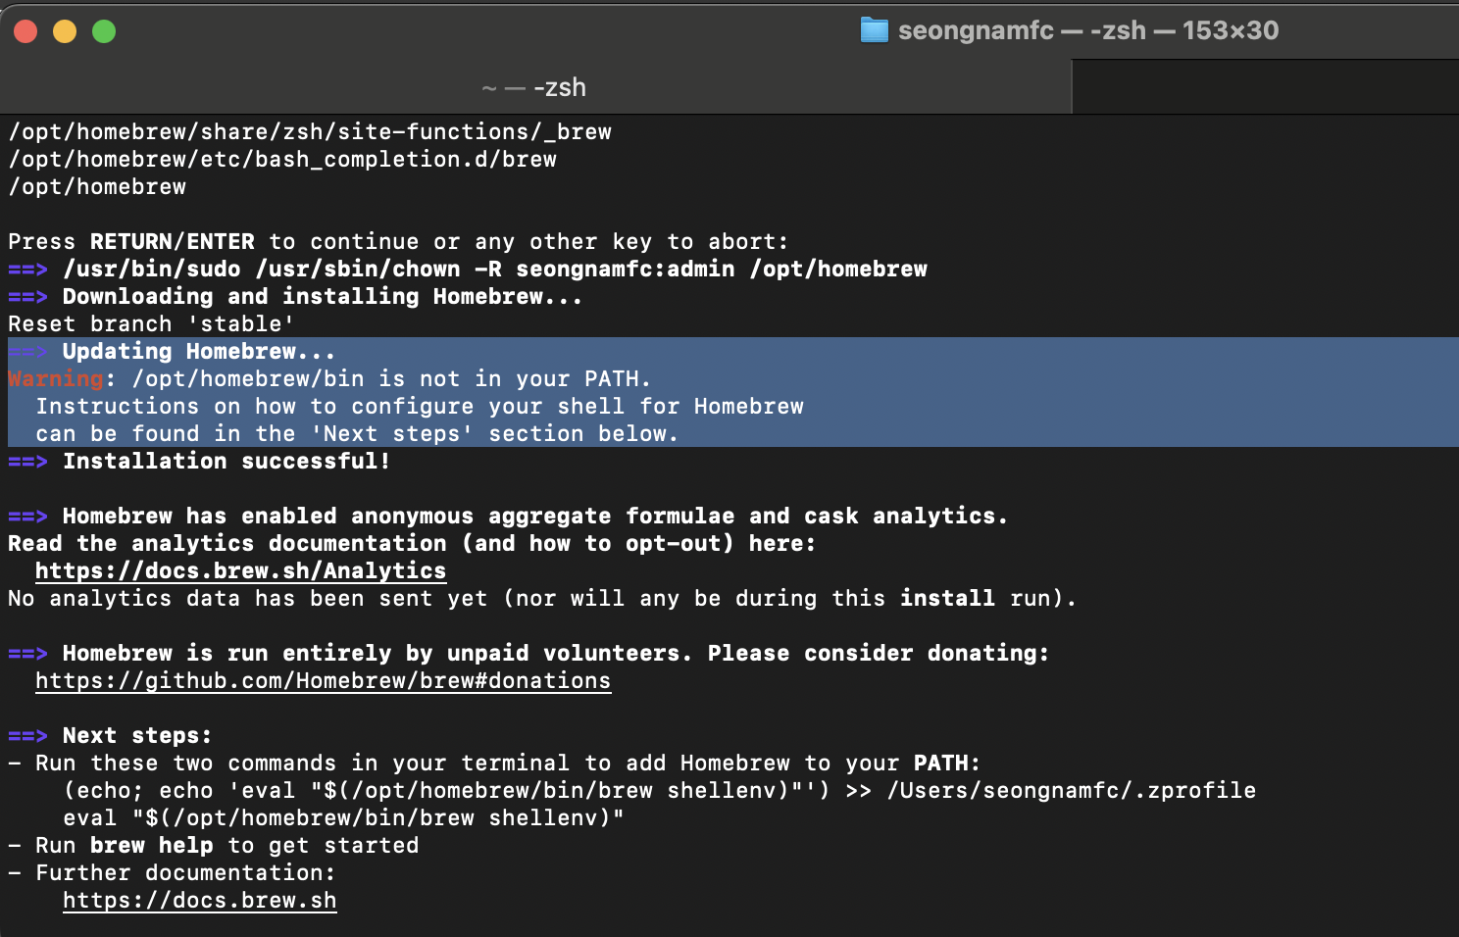Click 'Homebrew has enabled anonymous aggregate' line
The height and width of the screenshot is (937, 1459).
click(x=508, y=516)
